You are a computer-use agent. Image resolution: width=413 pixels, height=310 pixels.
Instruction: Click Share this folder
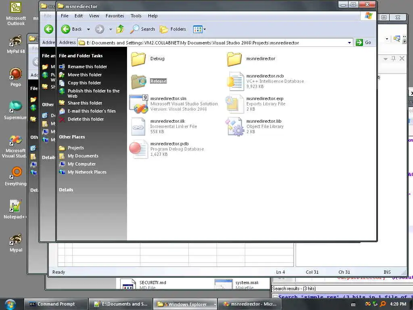coord(85,103)
